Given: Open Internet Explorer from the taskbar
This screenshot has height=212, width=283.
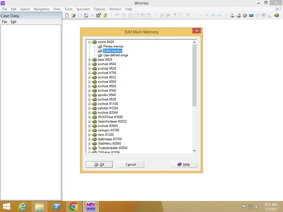Looking at the screenshot, I should [23, 206].
